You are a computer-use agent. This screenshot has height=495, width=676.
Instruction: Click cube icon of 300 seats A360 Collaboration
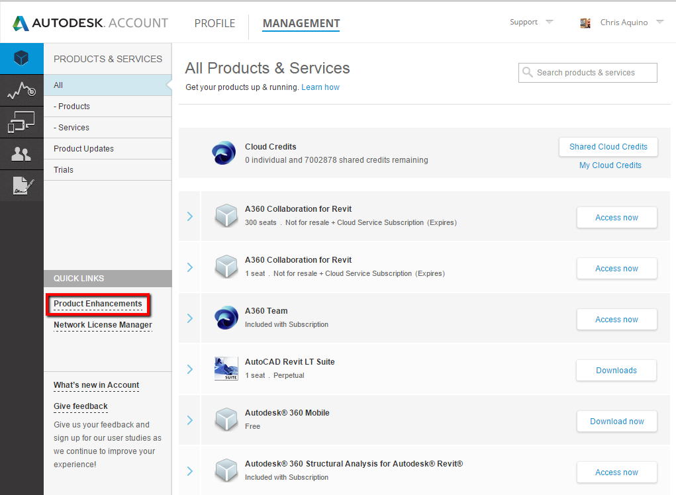[x=226, y=216]
